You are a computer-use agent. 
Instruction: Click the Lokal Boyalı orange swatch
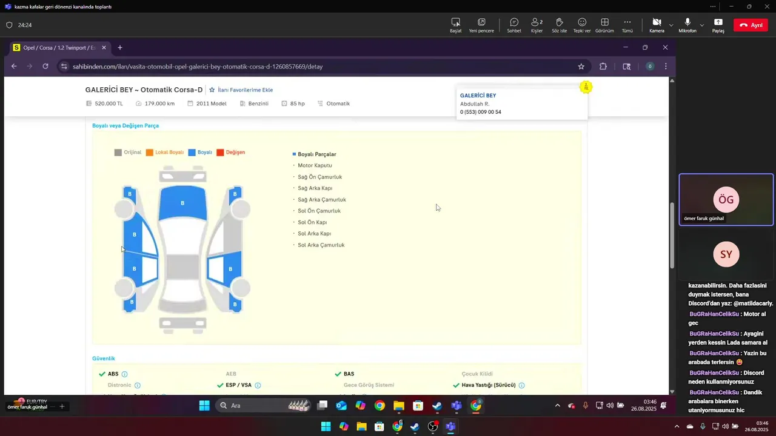(x=149, y=153)
